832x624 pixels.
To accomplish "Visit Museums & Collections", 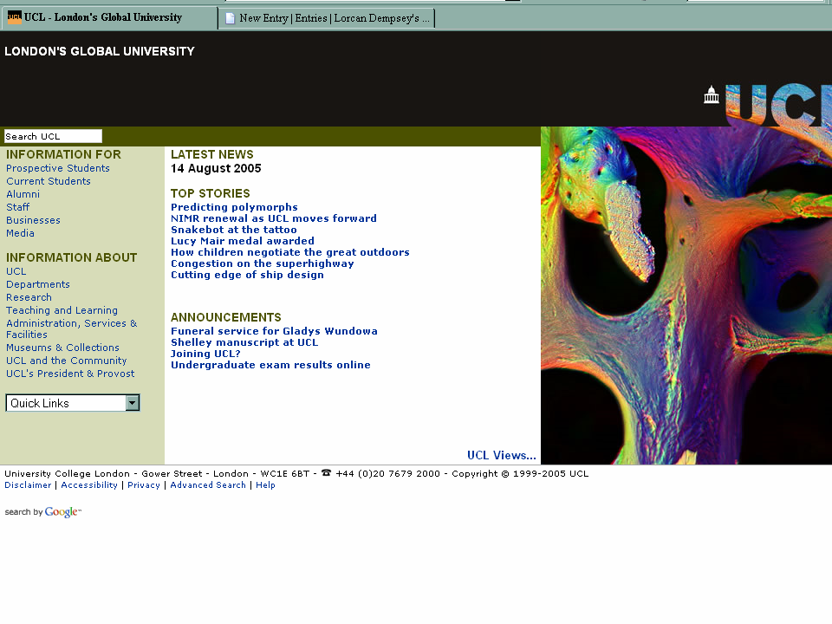I will 62,348.
